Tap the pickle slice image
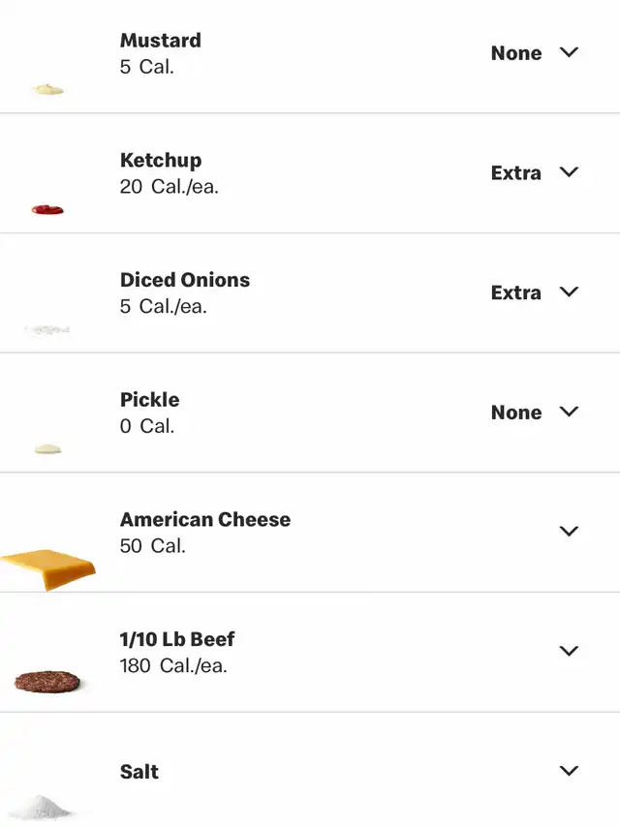 (47, 449)
